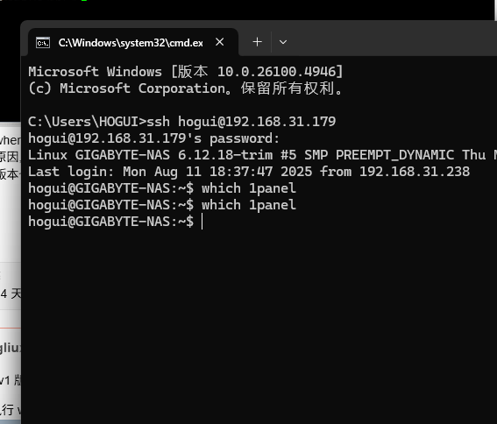This screenshot has height=424, width=497.
Task: Click the password prompt line
Action: point(153,138)
